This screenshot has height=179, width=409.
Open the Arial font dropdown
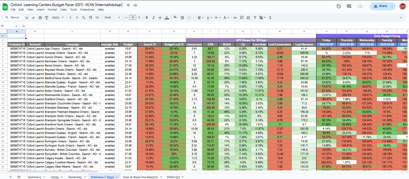pyautogui.click(x=112, y=18)
